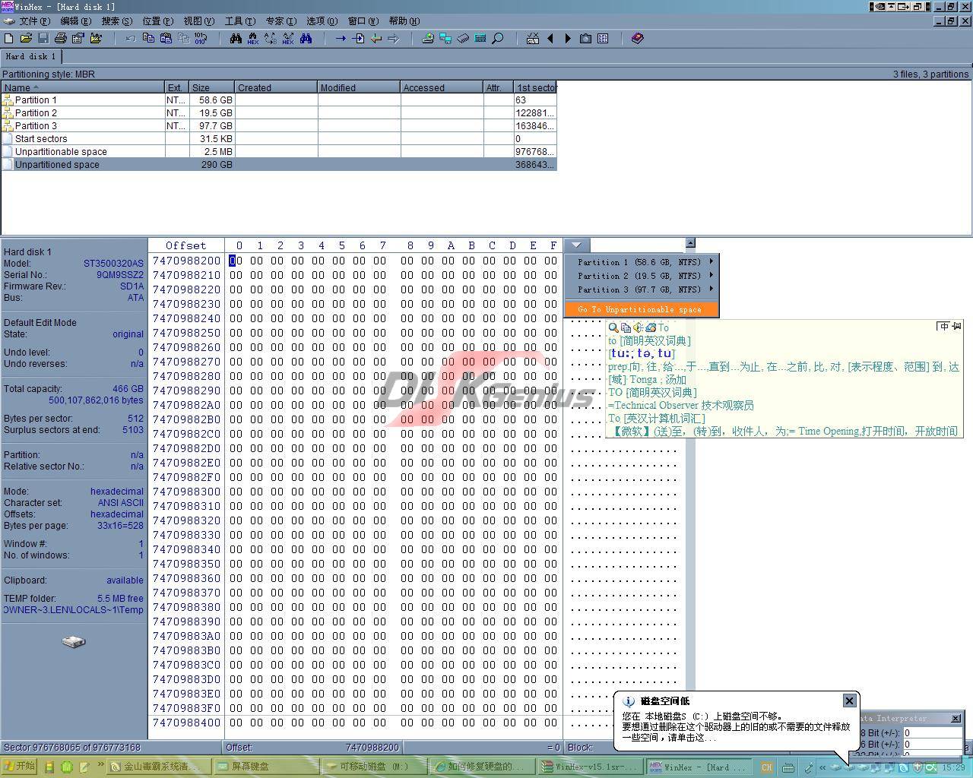The image size is (973, 778).
Task: Open the Calculator toolbar icon
Action: coord(480,38)
